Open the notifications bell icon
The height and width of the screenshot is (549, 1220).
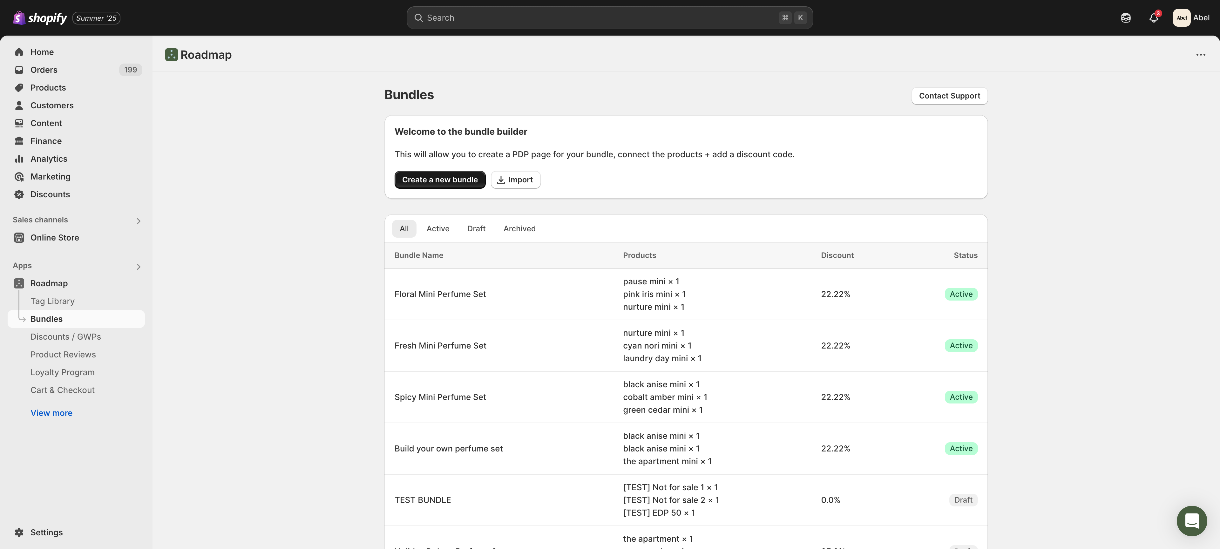[1153, 18]
